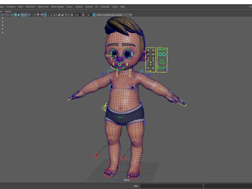The height and width of the screenshot is (189, 252).
Task: Open the Windows menu
Action: tap(11, 7)
